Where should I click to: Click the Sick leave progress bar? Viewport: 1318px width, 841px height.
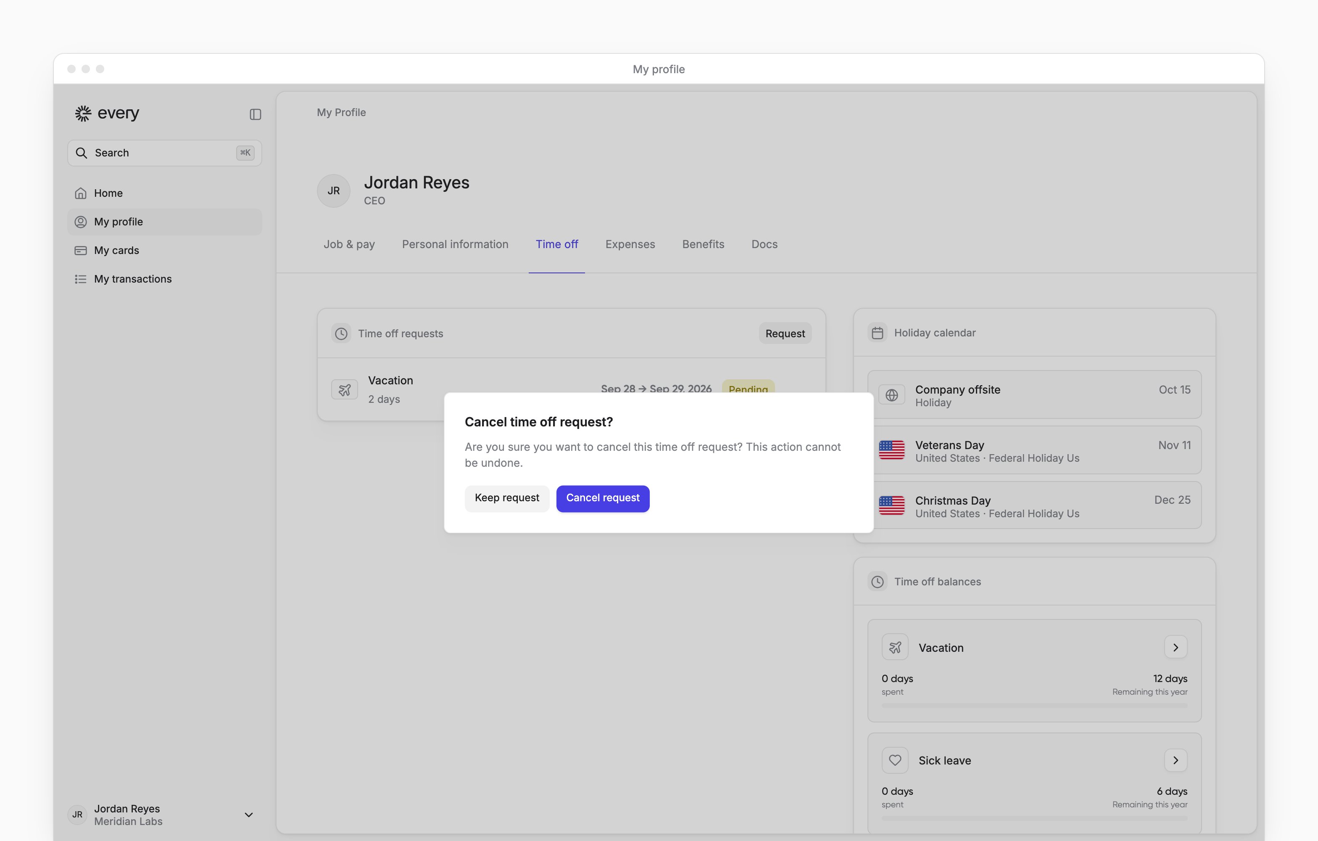(1034, 819)
